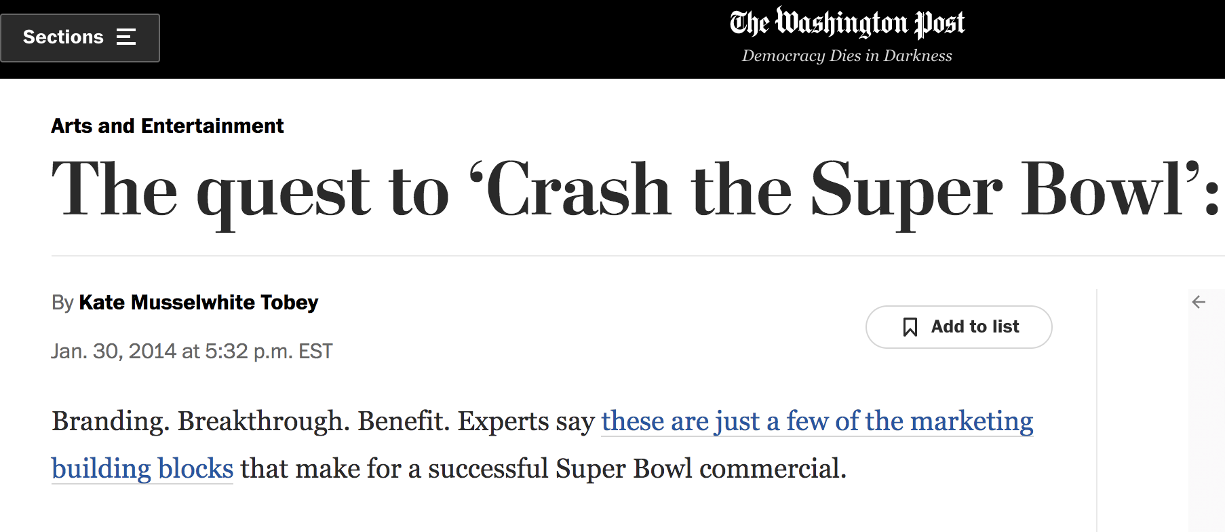This screenshot has height=532, width=1225.
Task: Click the left arrow icon in right sidebar
Action: (1199, 302)
